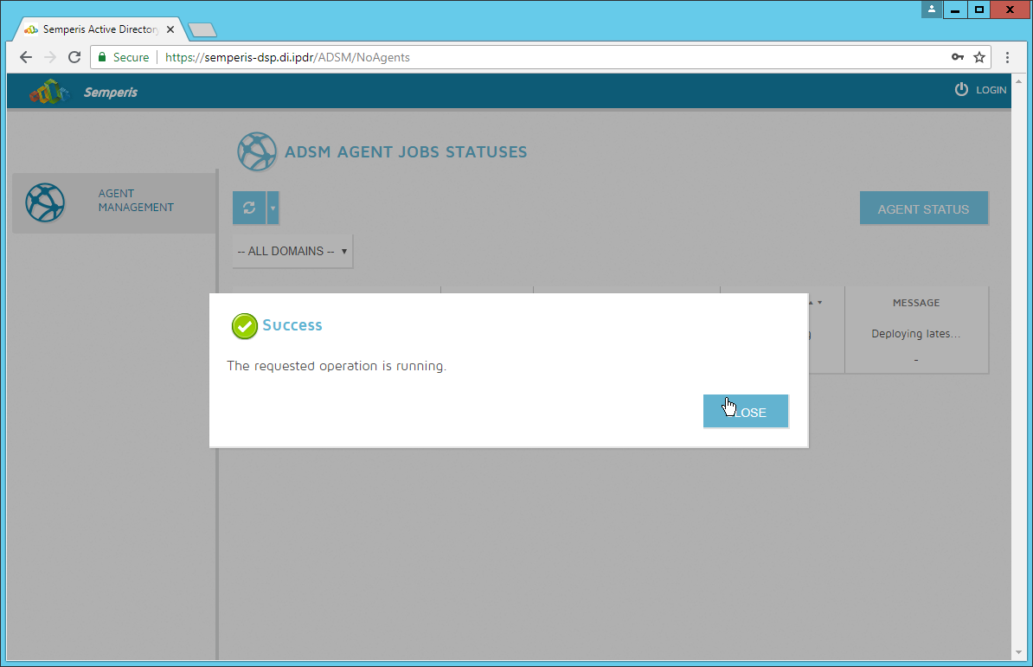Click the address bar URL field

click(519, 57)
